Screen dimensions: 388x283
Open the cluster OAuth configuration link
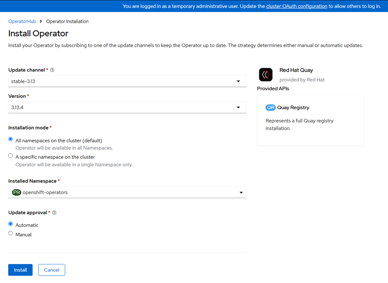point(296,6)
